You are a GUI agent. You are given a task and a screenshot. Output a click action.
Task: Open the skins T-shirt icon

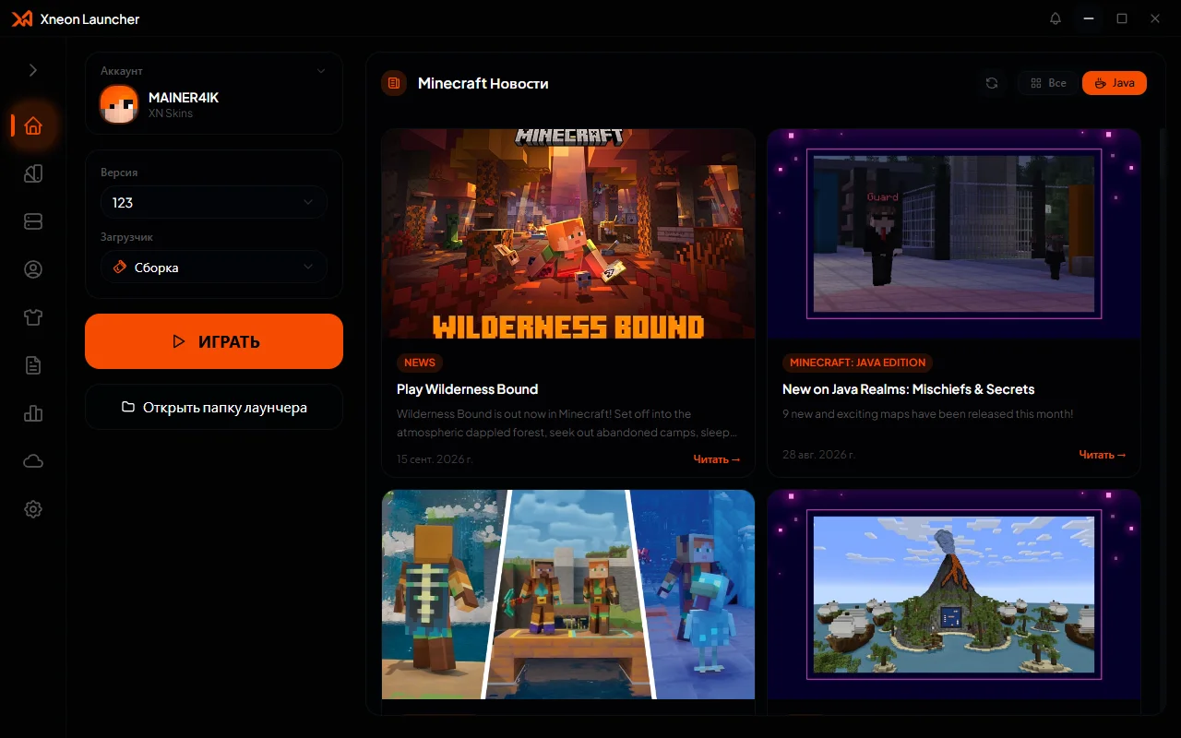click(x=33, y=317)
